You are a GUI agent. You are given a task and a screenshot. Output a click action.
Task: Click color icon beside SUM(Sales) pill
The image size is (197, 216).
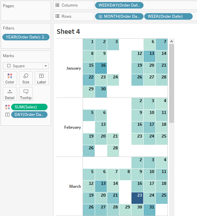click(7, 107)
